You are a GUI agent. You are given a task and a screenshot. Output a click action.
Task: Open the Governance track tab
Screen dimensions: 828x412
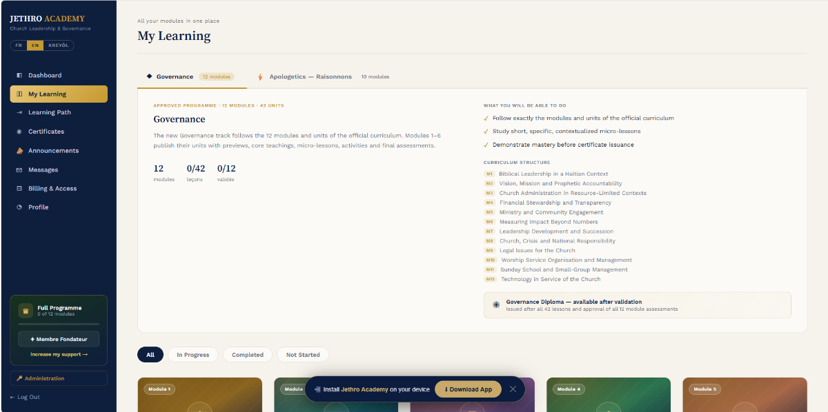pos(192,76)
